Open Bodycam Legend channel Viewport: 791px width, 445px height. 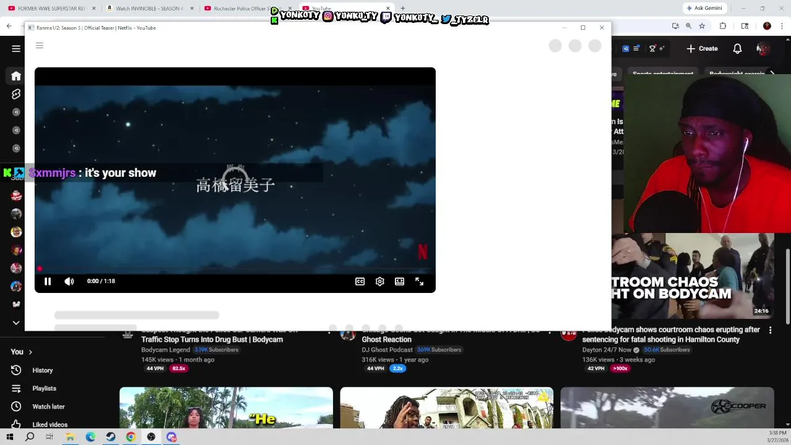pos(166,350)
